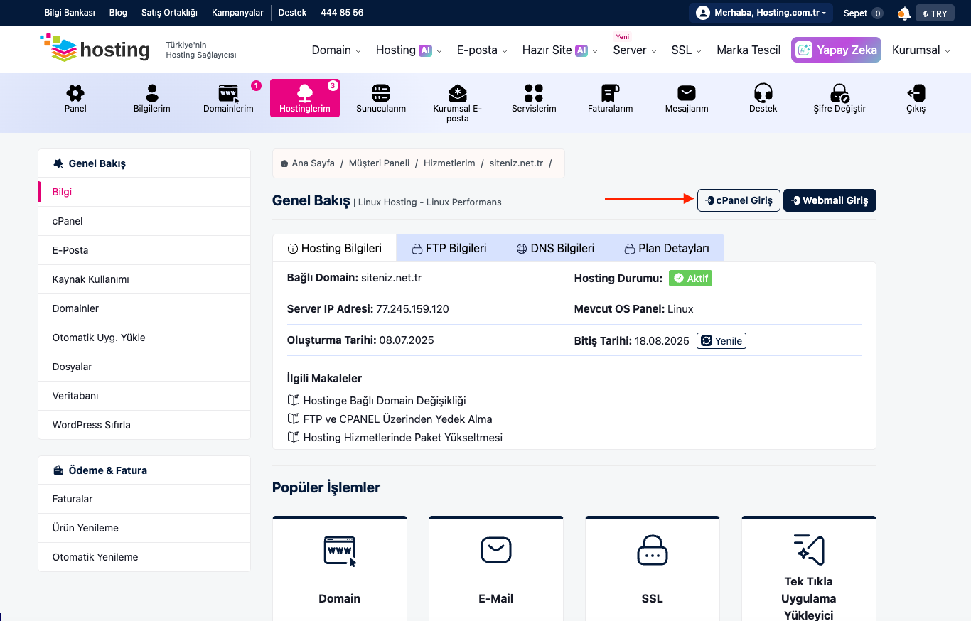Image resolution: width=971 pixels, height=621 pixels.
Task: Select the Faturalarım invoice icon
Action: click(x=610, y=93)
